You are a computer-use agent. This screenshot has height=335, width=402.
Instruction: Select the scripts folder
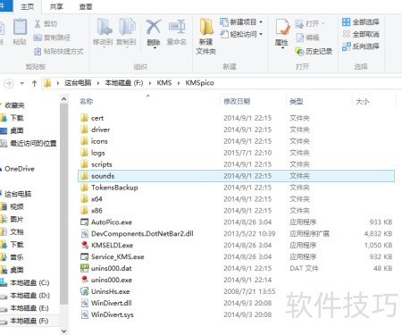[102, 164]
